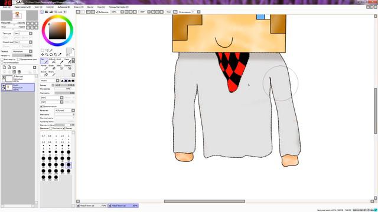Adjust the brush density slider

point(65,93)
